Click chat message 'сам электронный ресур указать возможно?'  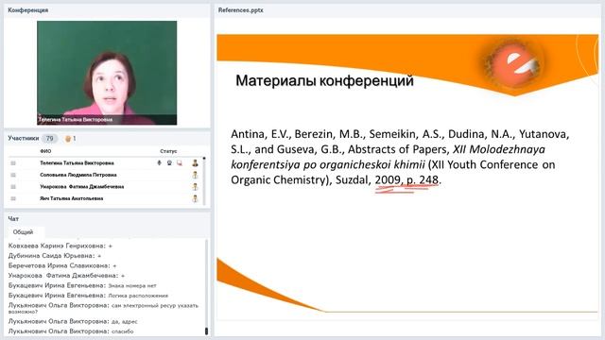point(103,308)
